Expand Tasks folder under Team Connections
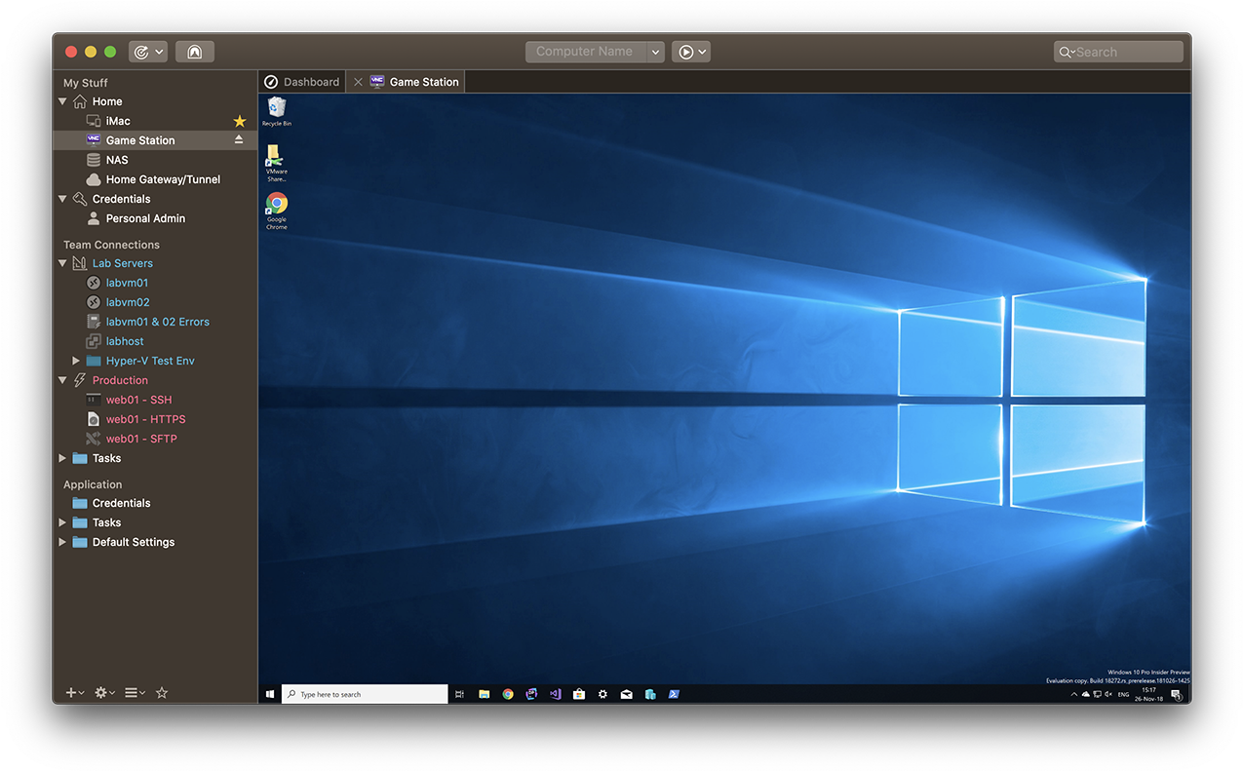This screenshot has height=771, width=1243. click(x=63, y=458)
